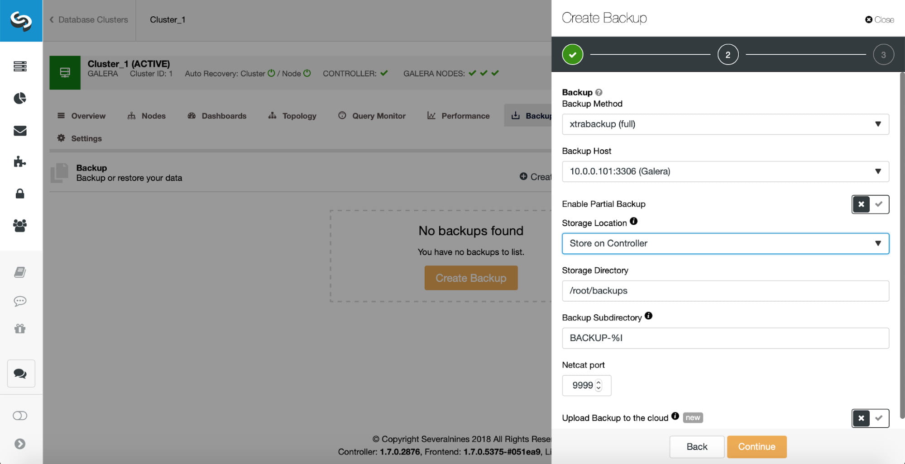Click the green Cluster_1 server icon

pyautogui.click(x=65, y=72)
